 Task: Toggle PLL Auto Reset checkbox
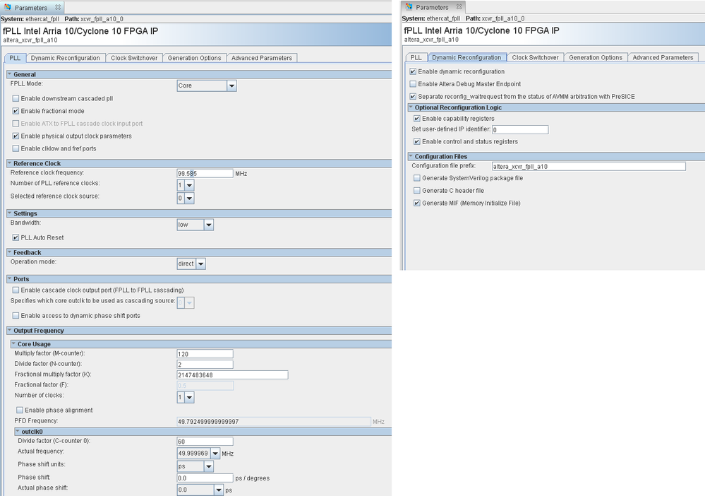[x=16, y=237]
